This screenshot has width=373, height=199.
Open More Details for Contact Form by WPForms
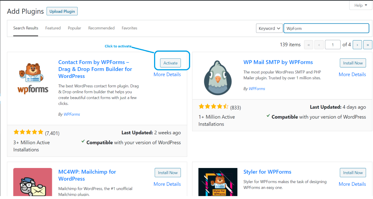(167, 74)
